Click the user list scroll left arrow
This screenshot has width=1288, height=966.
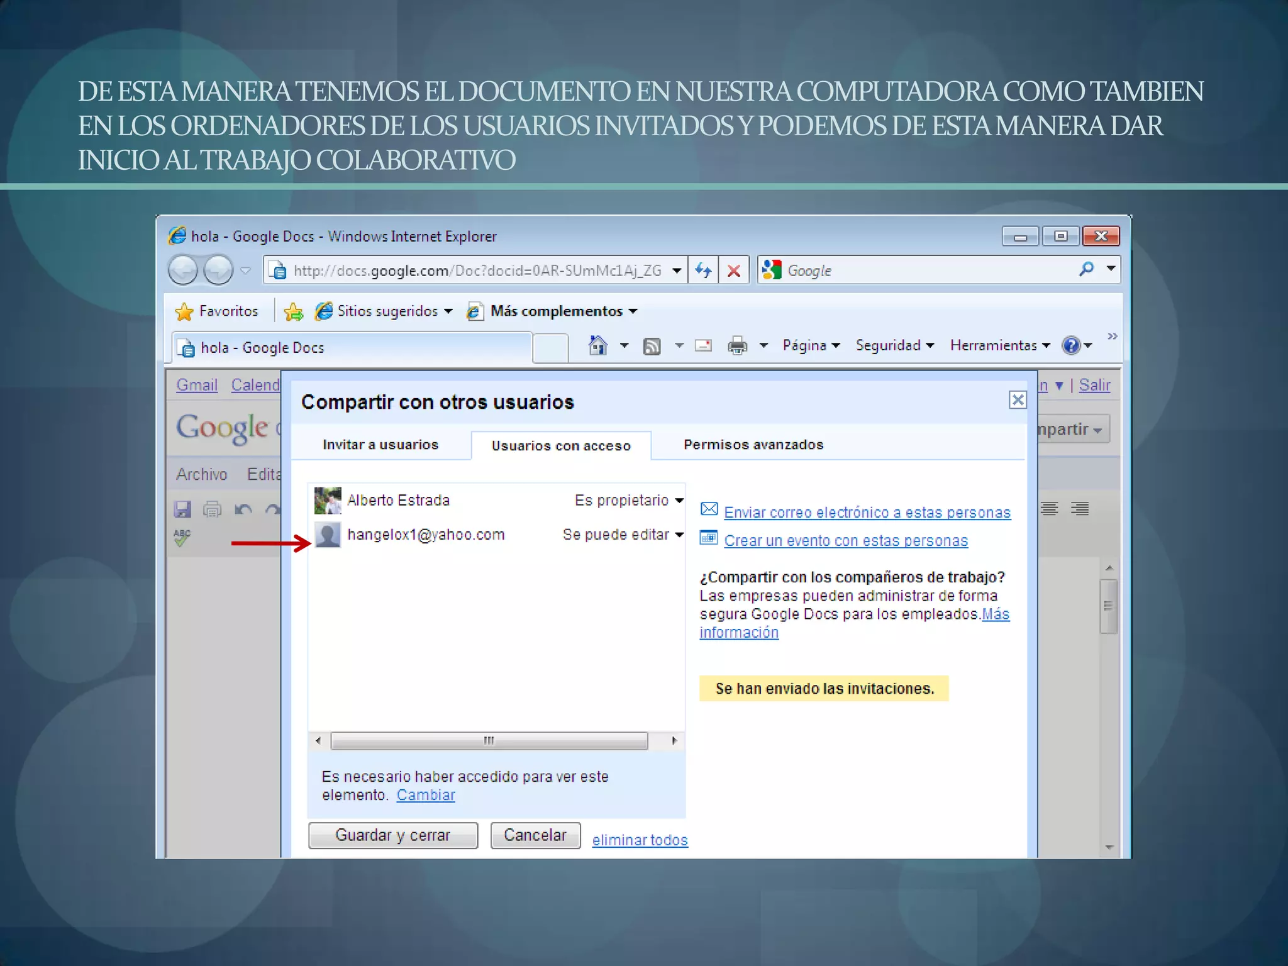[318, 741]
